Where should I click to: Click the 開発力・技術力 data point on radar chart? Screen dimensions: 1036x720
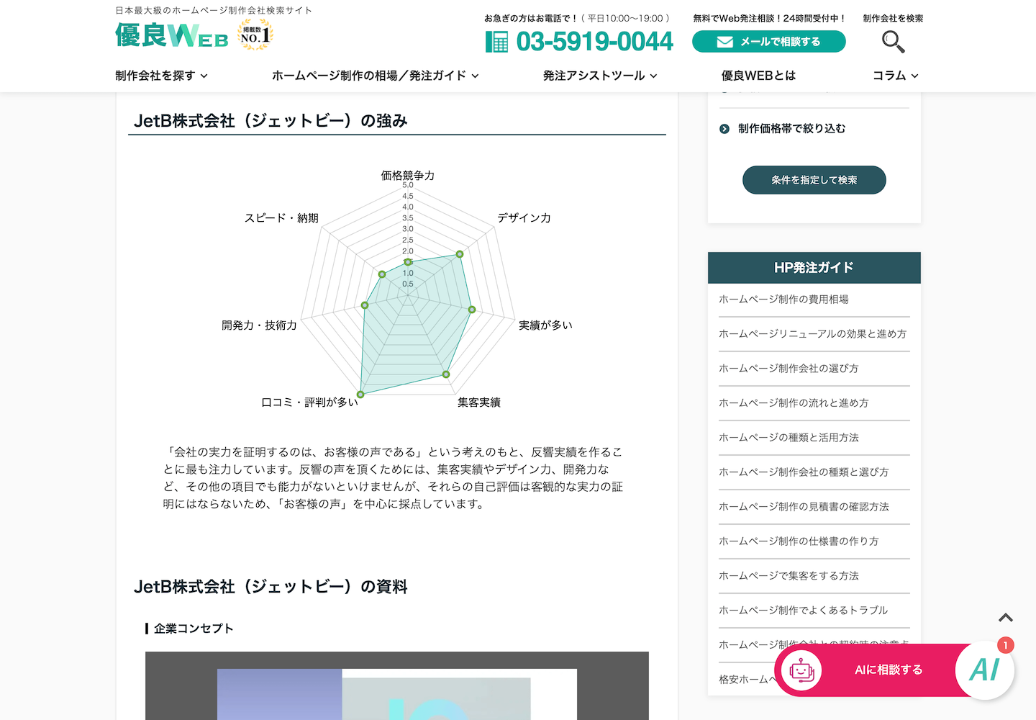click(x=365, y=305)
